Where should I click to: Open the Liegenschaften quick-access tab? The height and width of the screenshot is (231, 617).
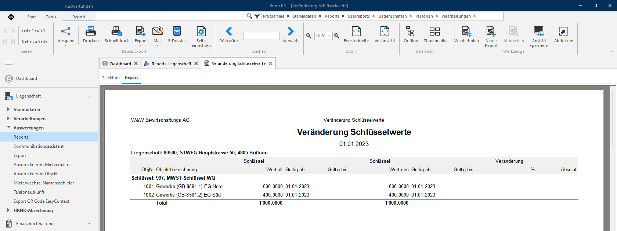point(393,16)
